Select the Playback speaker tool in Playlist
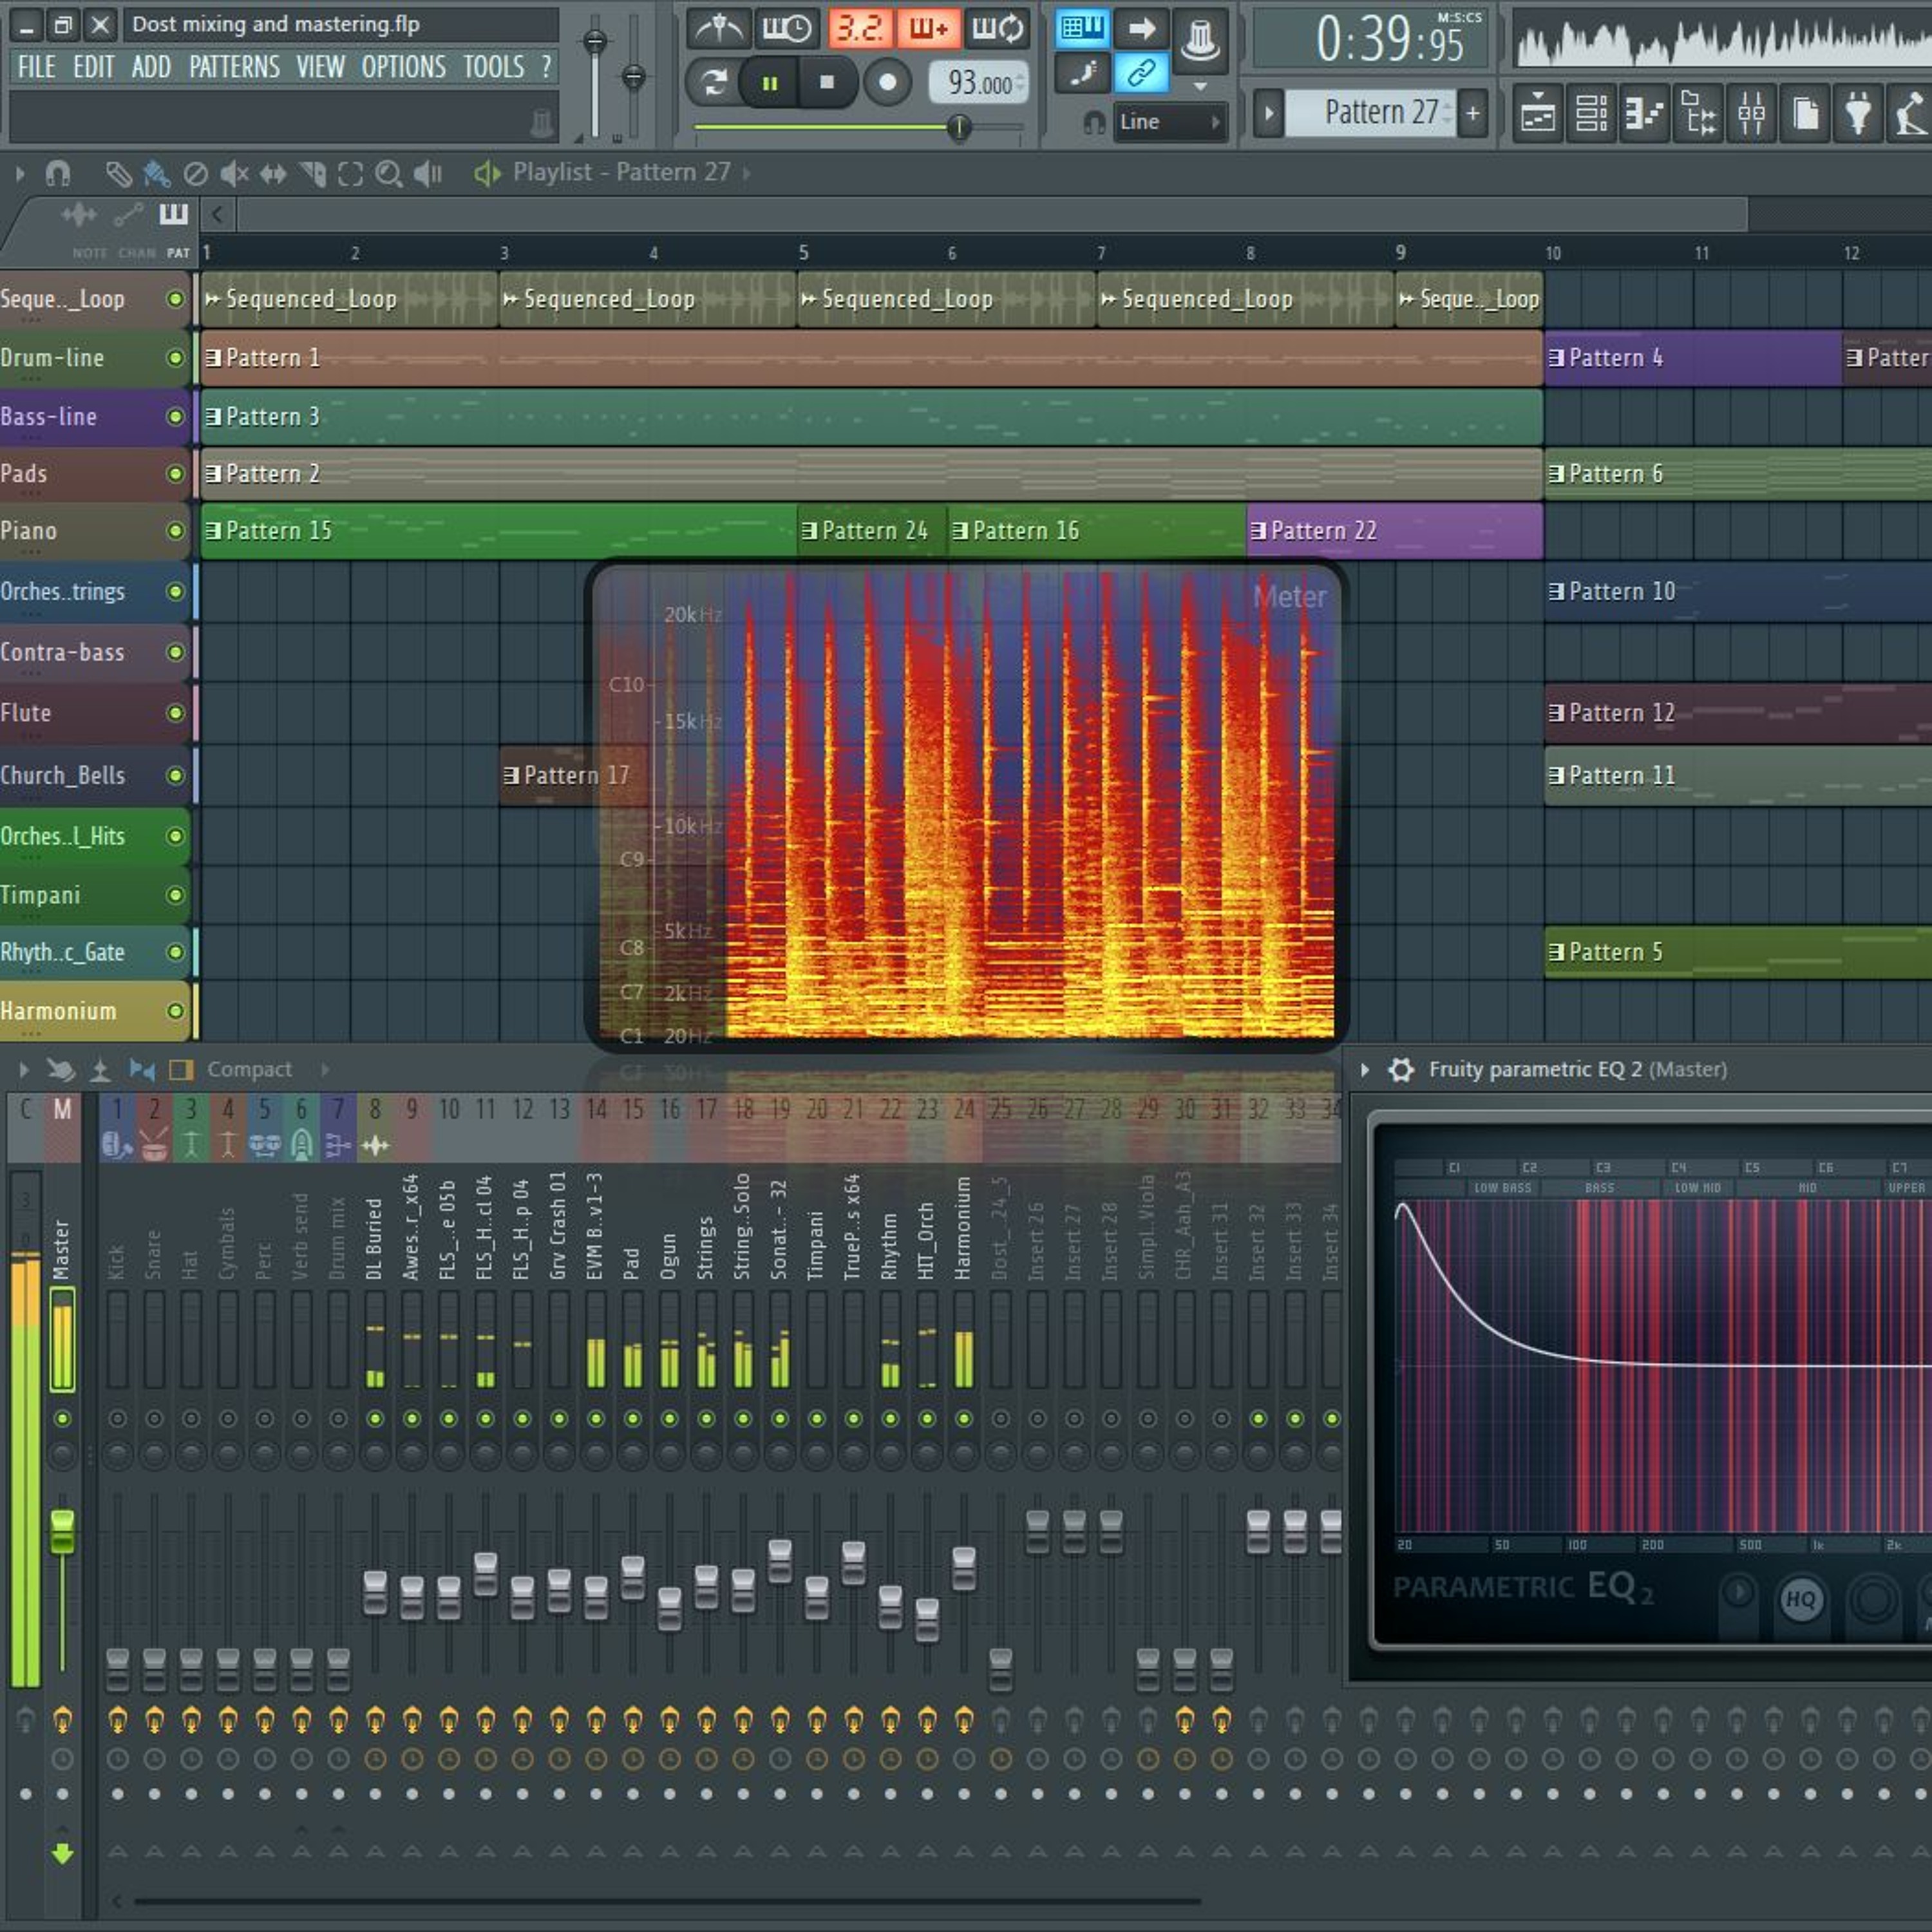Viewport: 1932px width, 1932px height. pyautogui.click(x=428, y=175)
